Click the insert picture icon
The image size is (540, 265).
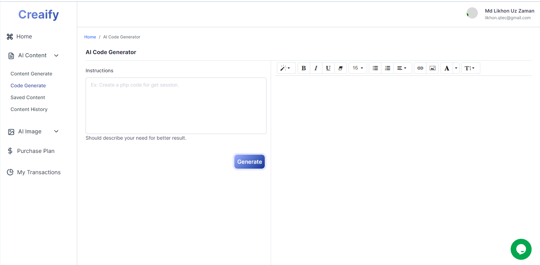click(x=432, y=68)
